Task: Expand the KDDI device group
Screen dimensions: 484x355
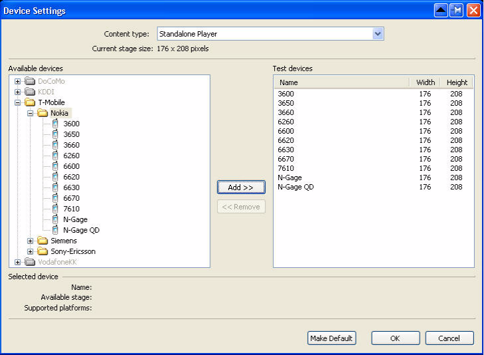Action: 18,92
